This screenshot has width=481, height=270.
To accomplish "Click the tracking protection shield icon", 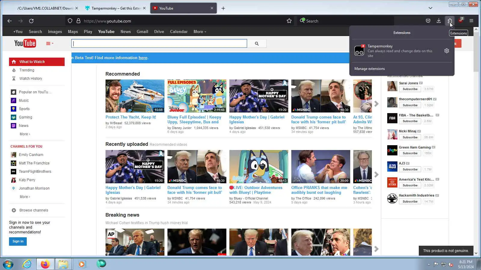I will tap(70, 21).
